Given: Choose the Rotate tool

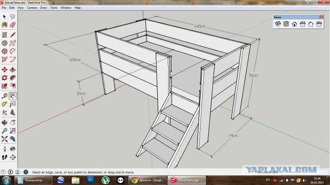Looking at the screenshot, I should pyautogui.click(x=5, y=78).
